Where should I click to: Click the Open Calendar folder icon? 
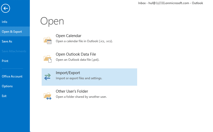coord(48,40)
